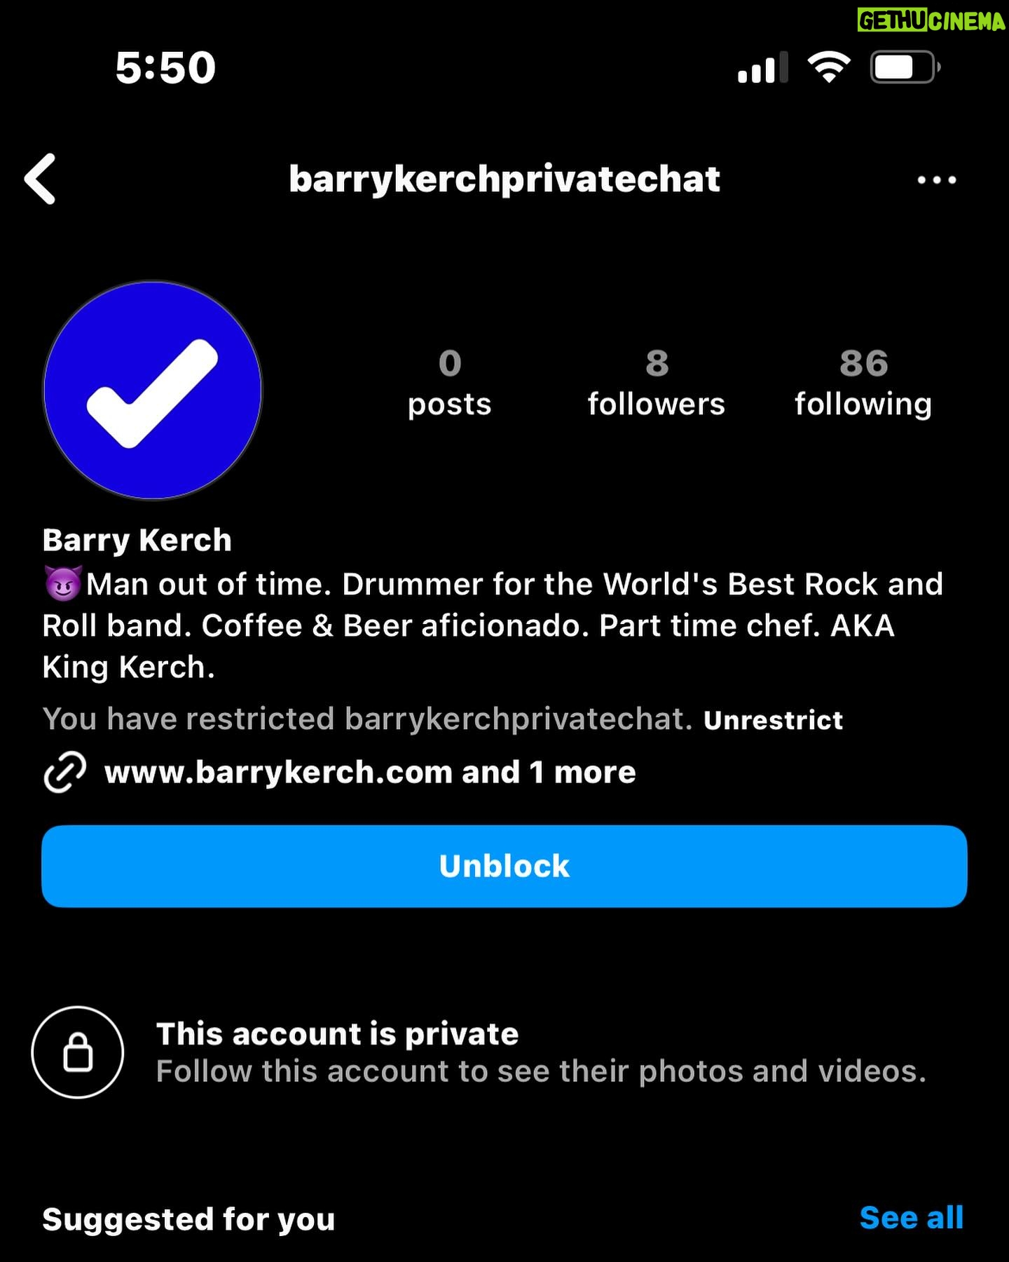
Task: Tap the private account lock icon
Action: point(78,1052)
